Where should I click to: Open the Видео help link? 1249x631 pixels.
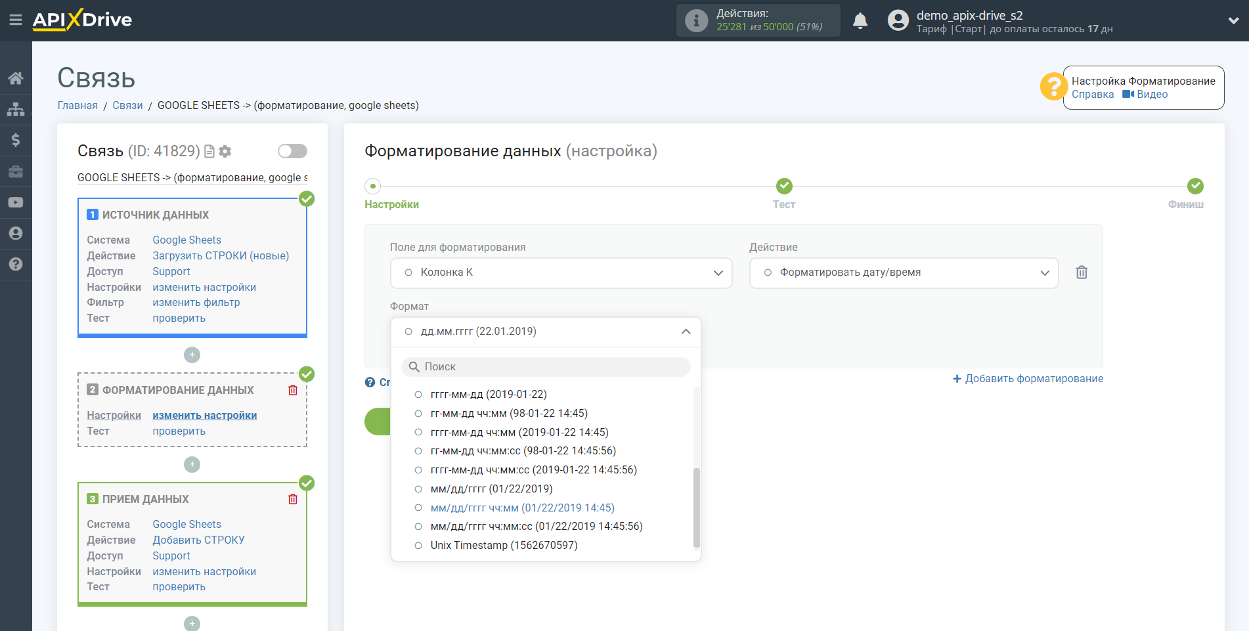point(1145,95)
